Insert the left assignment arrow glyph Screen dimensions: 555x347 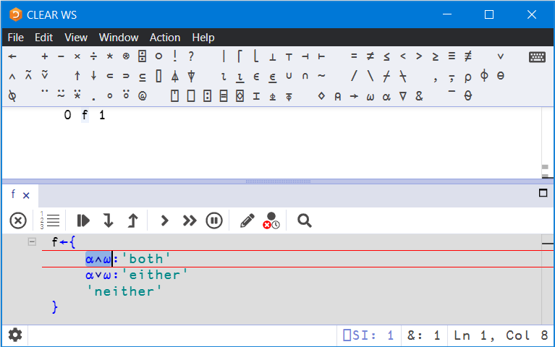click(x=12, y=56)
